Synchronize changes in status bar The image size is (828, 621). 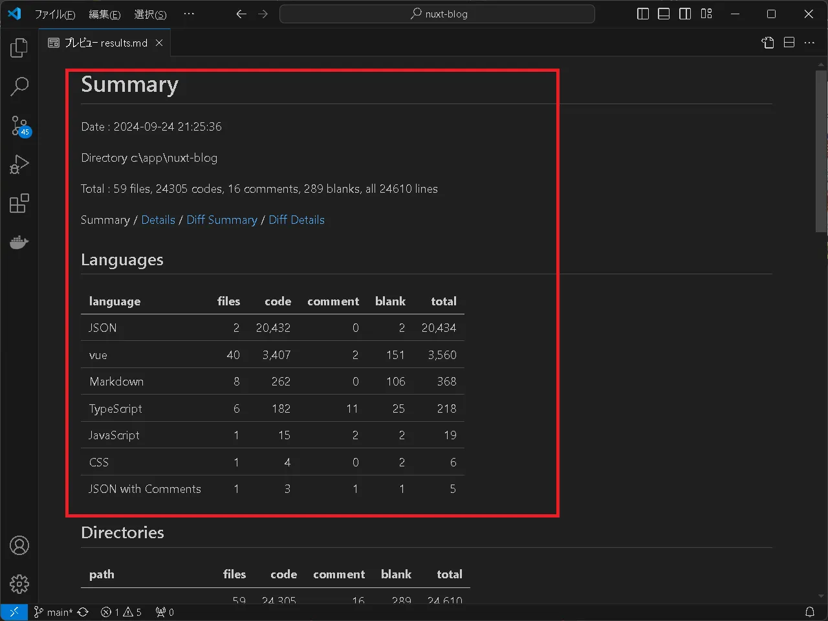(83, 612)
